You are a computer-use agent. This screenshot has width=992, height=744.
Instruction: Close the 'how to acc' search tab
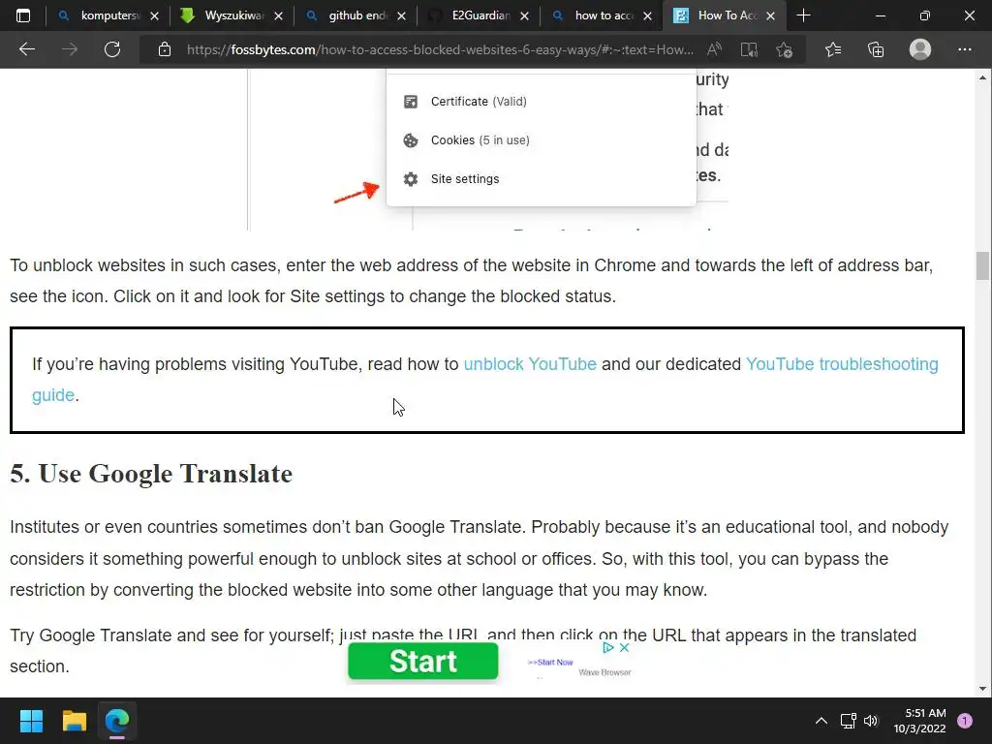tap(647, 16)
